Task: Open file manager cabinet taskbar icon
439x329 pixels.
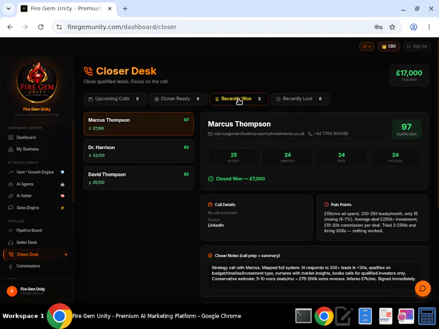Action: (365, 316)
